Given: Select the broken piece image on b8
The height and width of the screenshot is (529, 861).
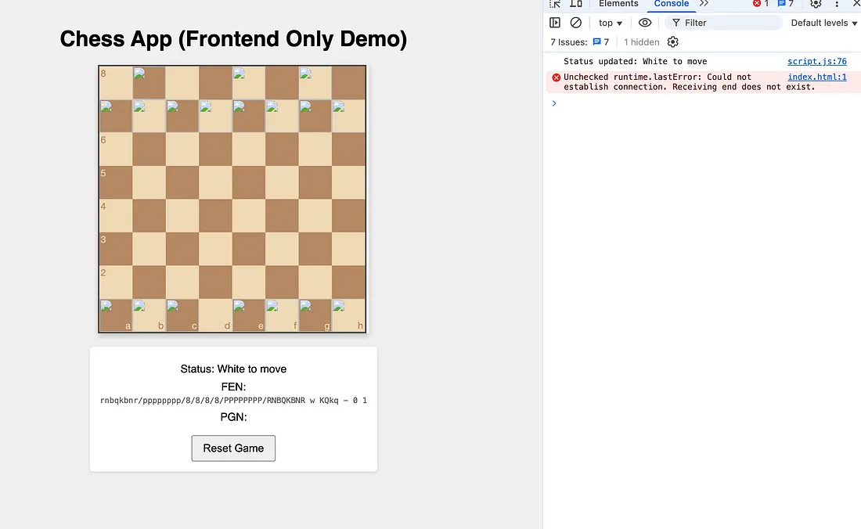Looking at the screenshot, I should click(149, 83).
